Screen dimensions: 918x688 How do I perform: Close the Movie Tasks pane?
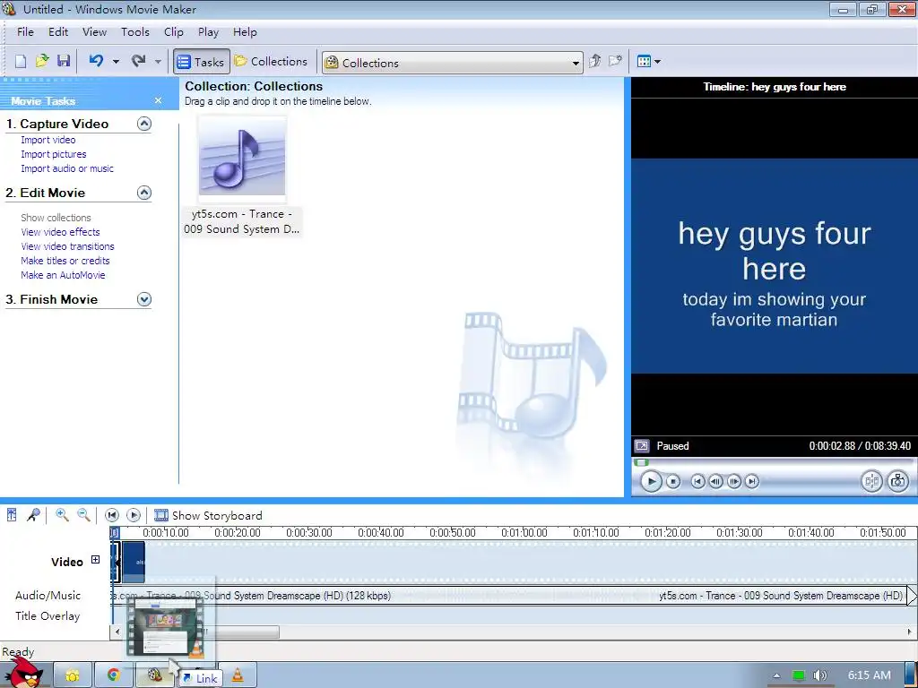[158, 100]
